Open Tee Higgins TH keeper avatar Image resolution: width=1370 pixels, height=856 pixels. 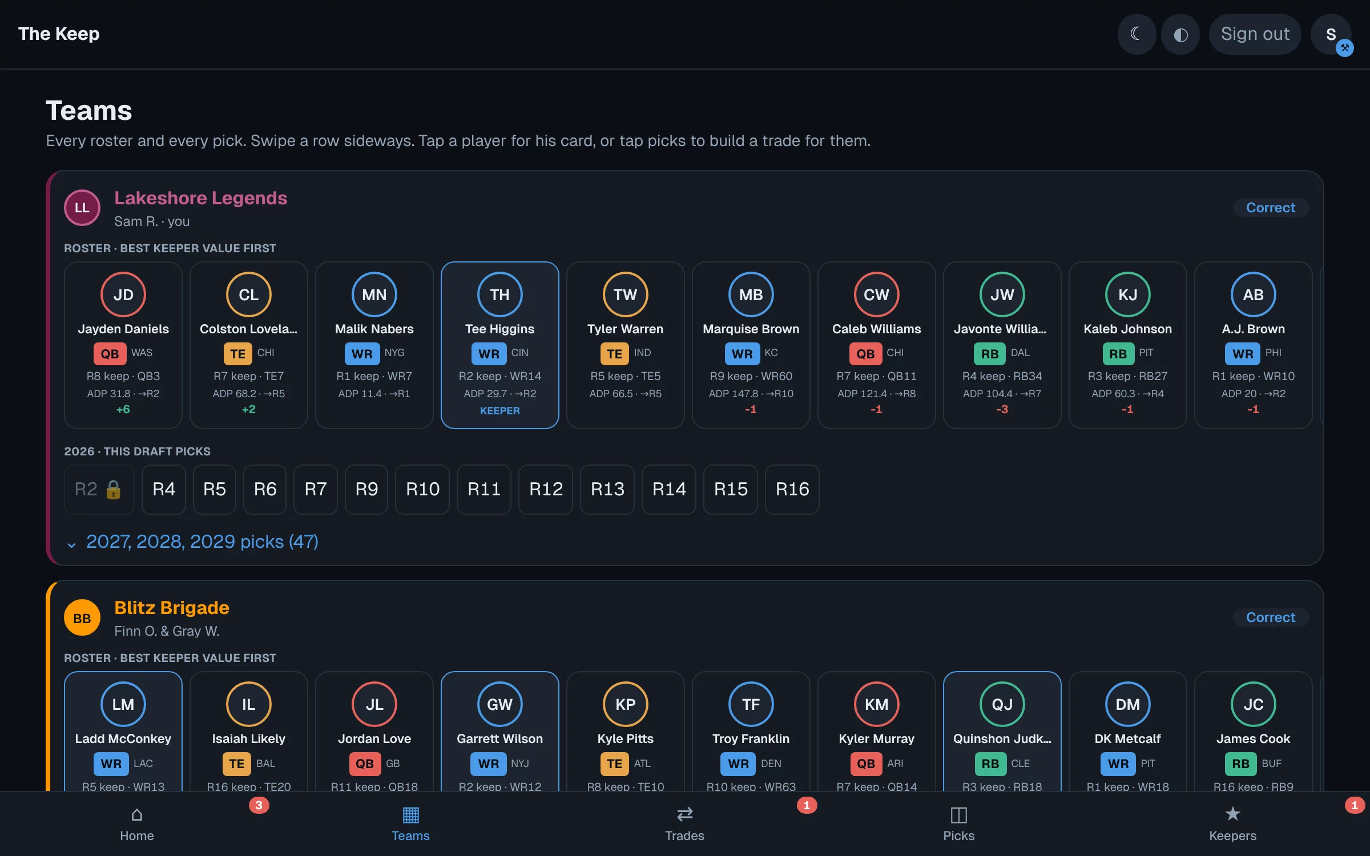tap(500, 294)
